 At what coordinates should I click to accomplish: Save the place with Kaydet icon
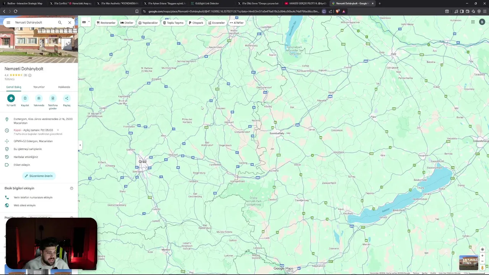pos(25,98)
